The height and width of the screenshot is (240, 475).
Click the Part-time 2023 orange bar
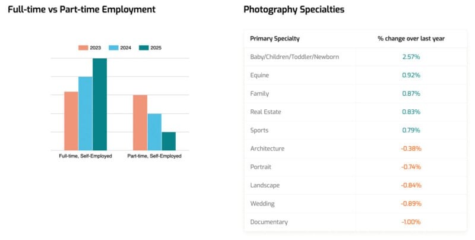[140, 122]
